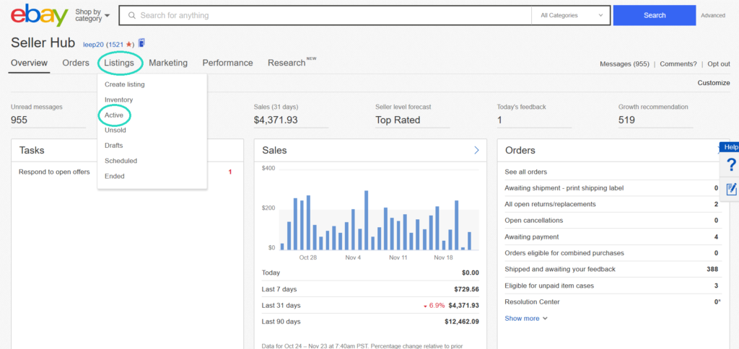Open Shop by category dropdown

click(x=92, y=16)
